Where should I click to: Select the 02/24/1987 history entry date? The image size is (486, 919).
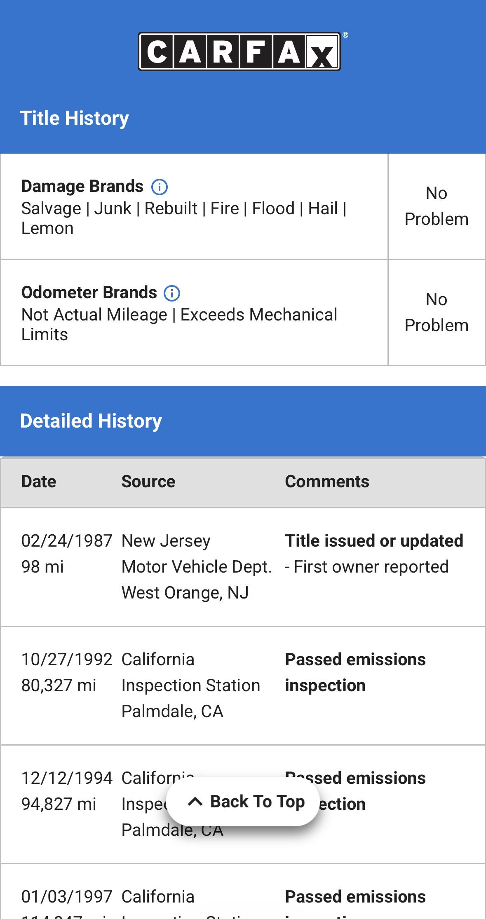point(67,541)
